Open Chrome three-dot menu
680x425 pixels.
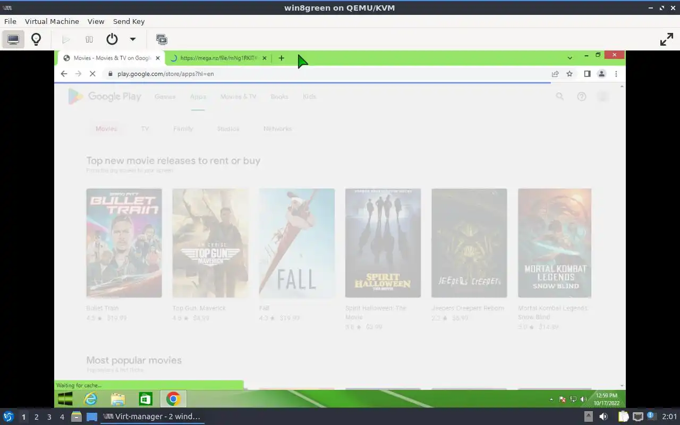click(616, 74)
